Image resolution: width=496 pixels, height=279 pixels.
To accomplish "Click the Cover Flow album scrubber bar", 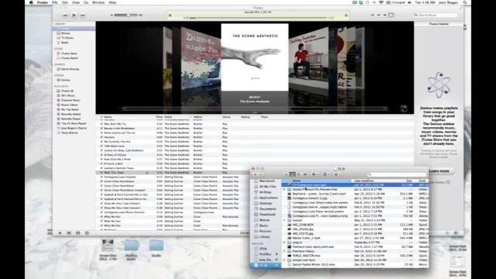I will pyautogui.click(x=255, y=108).
